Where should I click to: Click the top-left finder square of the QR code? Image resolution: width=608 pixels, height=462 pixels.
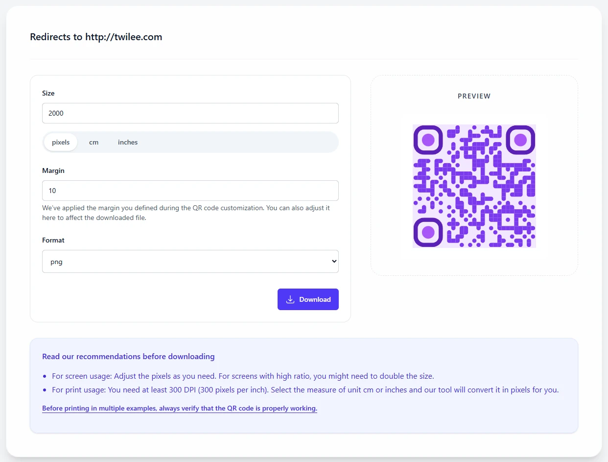pos(428,140)
